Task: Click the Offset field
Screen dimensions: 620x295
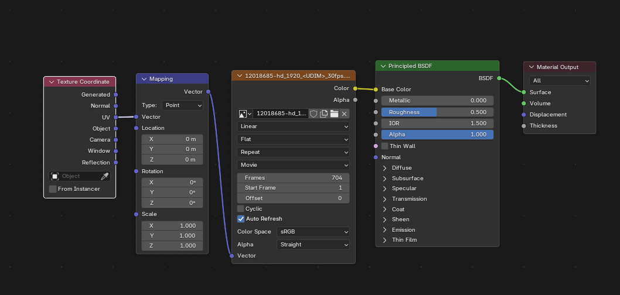Action: coord(293,198)
